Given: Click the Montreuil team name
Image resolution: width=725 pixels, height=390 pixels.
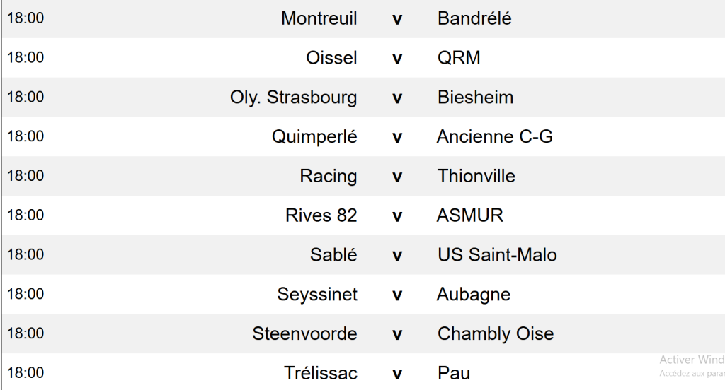Looking at the screenshot, I should (319, 18).
